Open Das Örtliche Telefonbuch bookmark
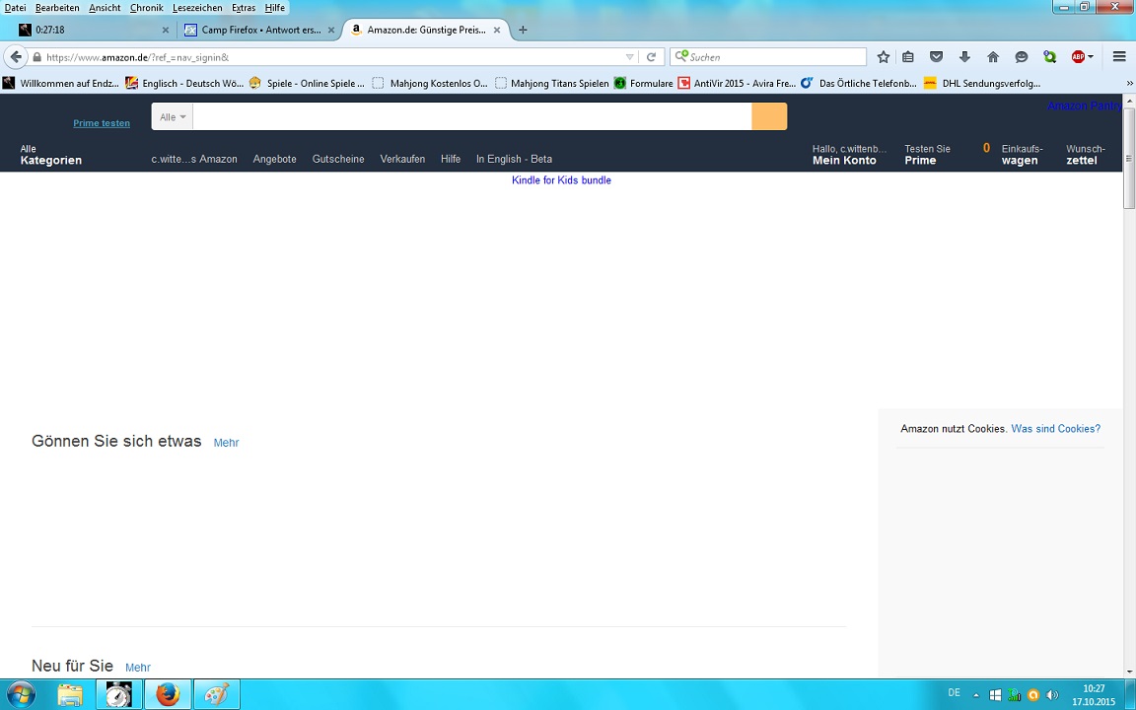1136x710 pixels. (x=859, y=83)
